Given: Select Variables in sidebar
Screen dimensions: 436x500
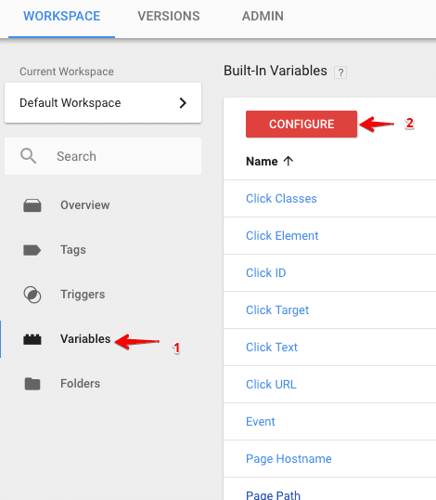Looking at the screenshot, I should 85,338.
